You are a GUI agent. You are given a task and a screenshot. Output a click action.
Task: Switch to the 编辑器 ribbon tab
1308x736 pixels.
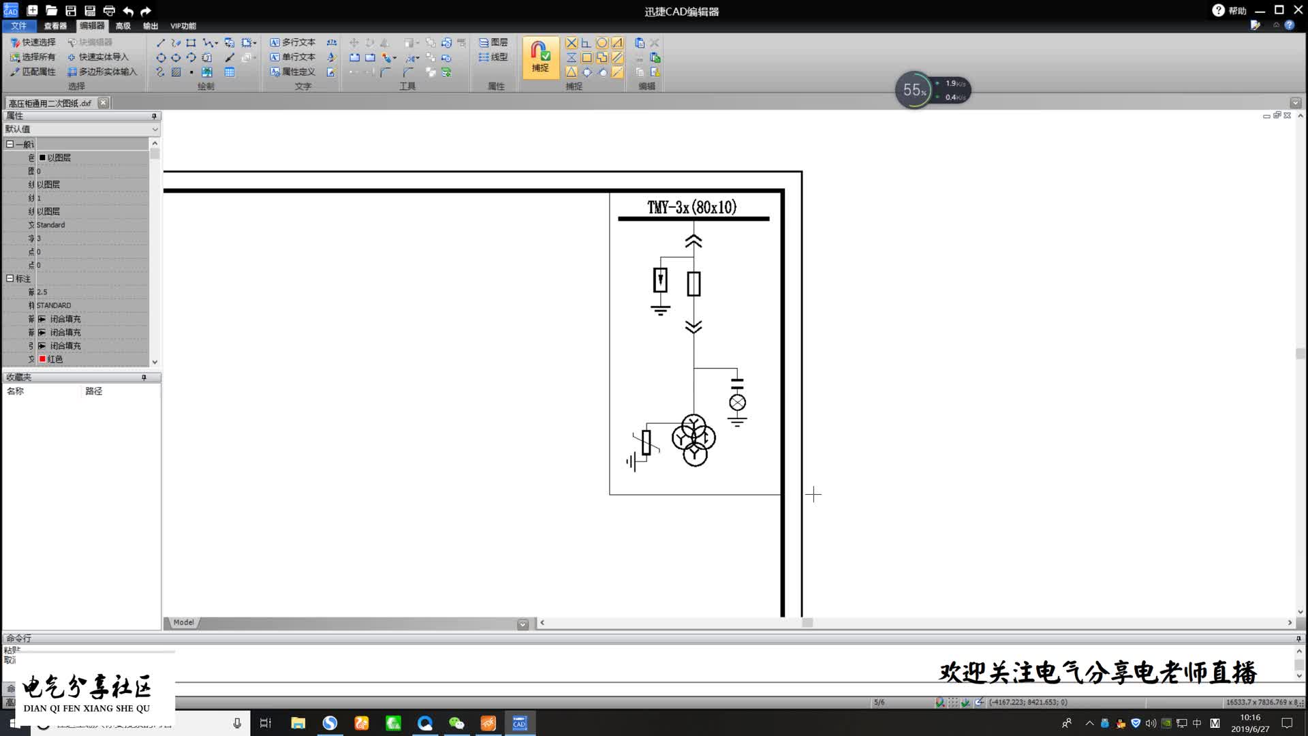coord(92,26)
